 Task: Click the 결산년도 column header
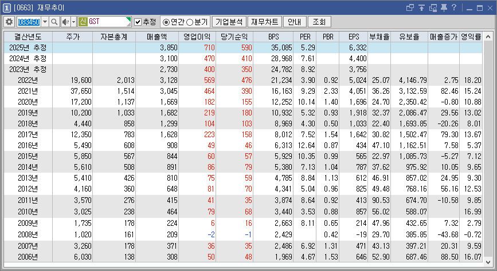tap(28, 37)
